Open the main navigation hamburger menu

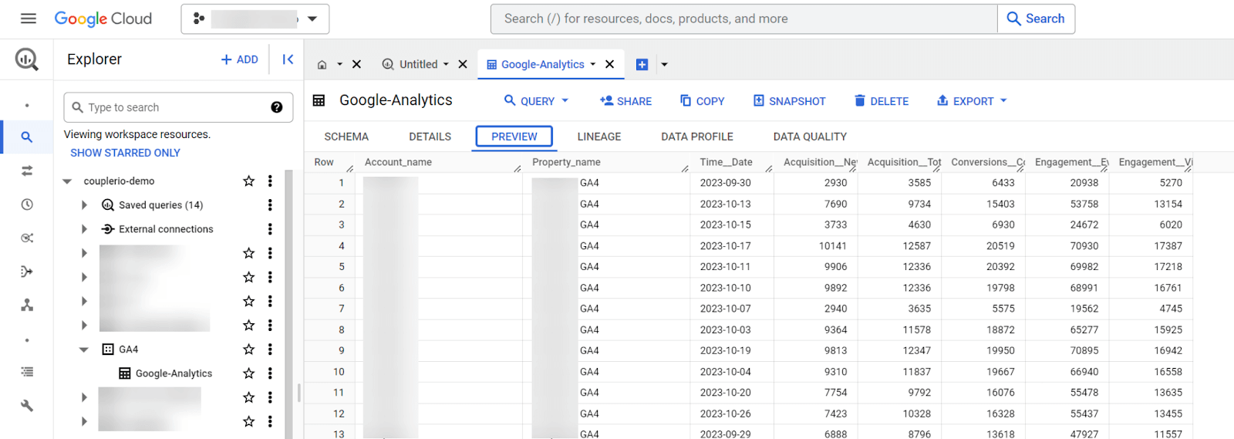coord(28,19)
